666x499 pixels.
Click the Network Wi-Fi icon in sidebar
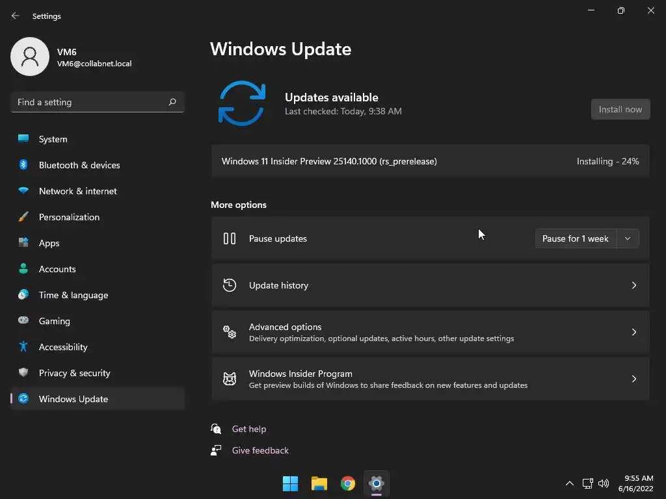23,190
